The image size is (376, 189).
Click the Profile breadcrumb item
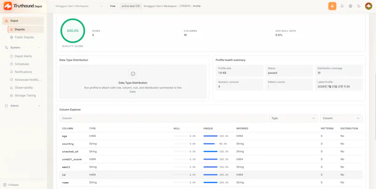(196, 6)
